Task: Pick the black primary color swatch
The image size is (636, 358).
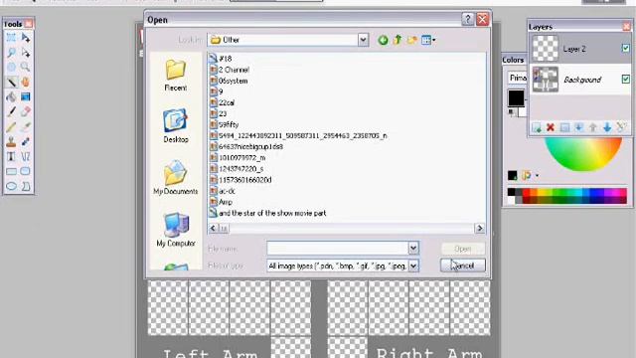Action: pyautogui.click(x=516, y=97)
